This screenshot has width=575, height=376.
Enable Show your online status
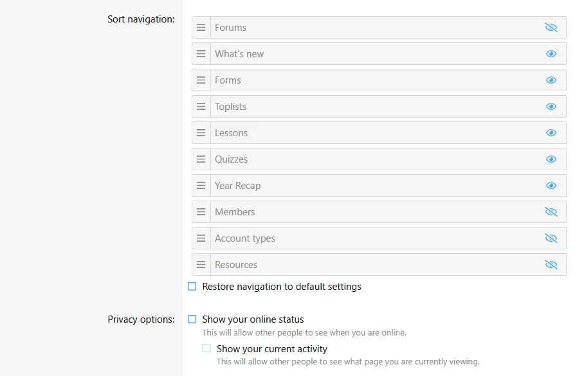point(192,319)
